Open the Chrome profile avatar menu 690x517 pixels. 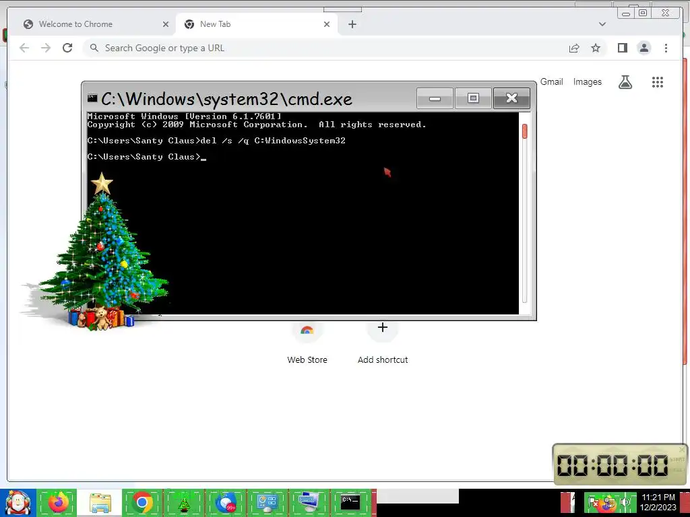pos(644,48)
